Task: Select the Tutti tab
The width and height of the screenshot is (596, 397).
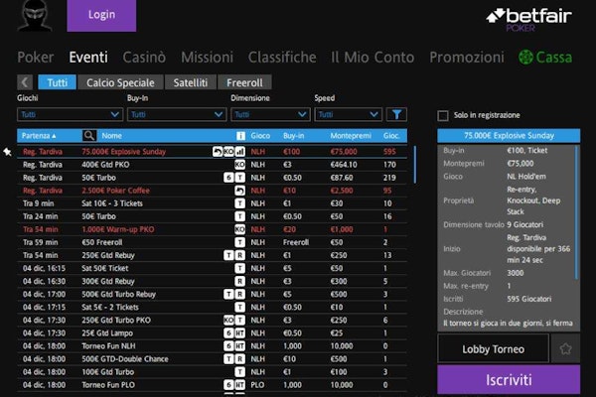Action: tap(58, 82)
